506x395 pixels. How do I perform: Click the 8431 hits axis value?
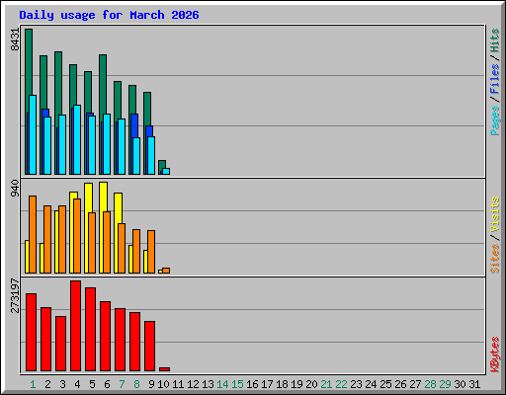coord(15,39)
